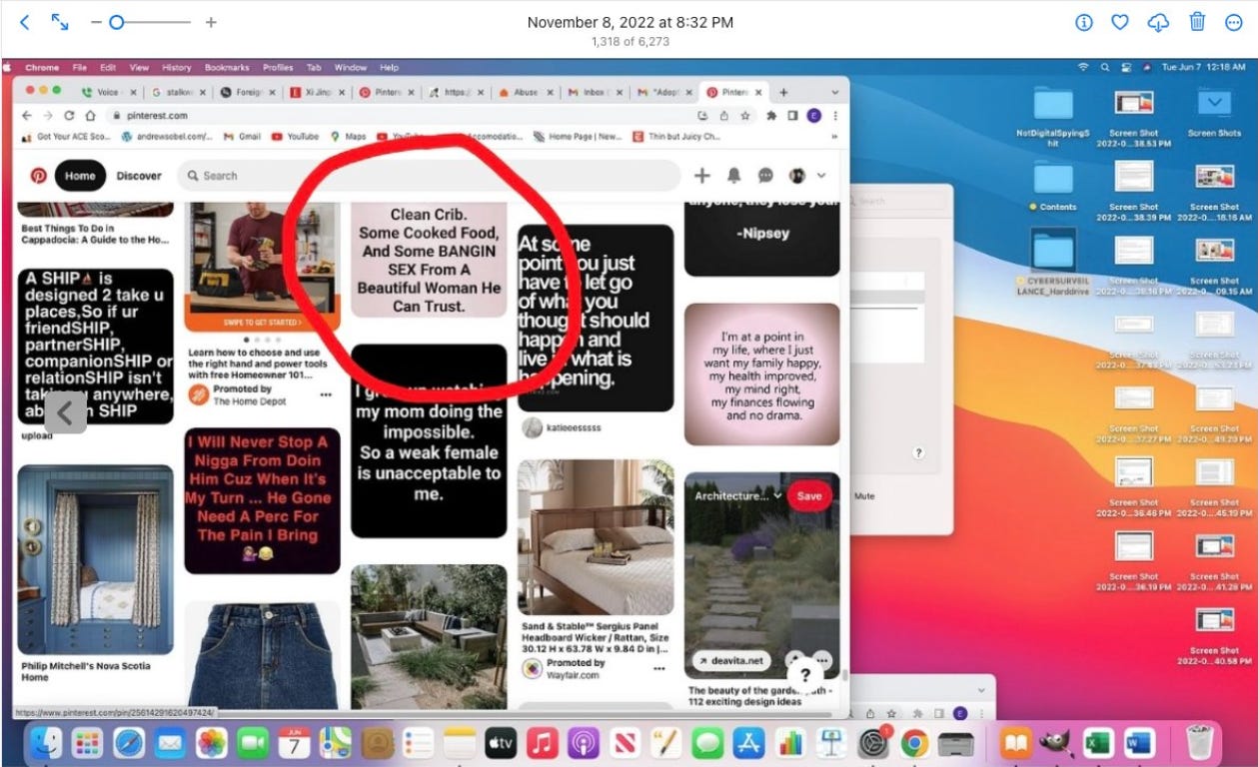The width and height of the screenshot is (1258, 767).
Task: Open the Pinterest Discover link
Action: [139, 176]
